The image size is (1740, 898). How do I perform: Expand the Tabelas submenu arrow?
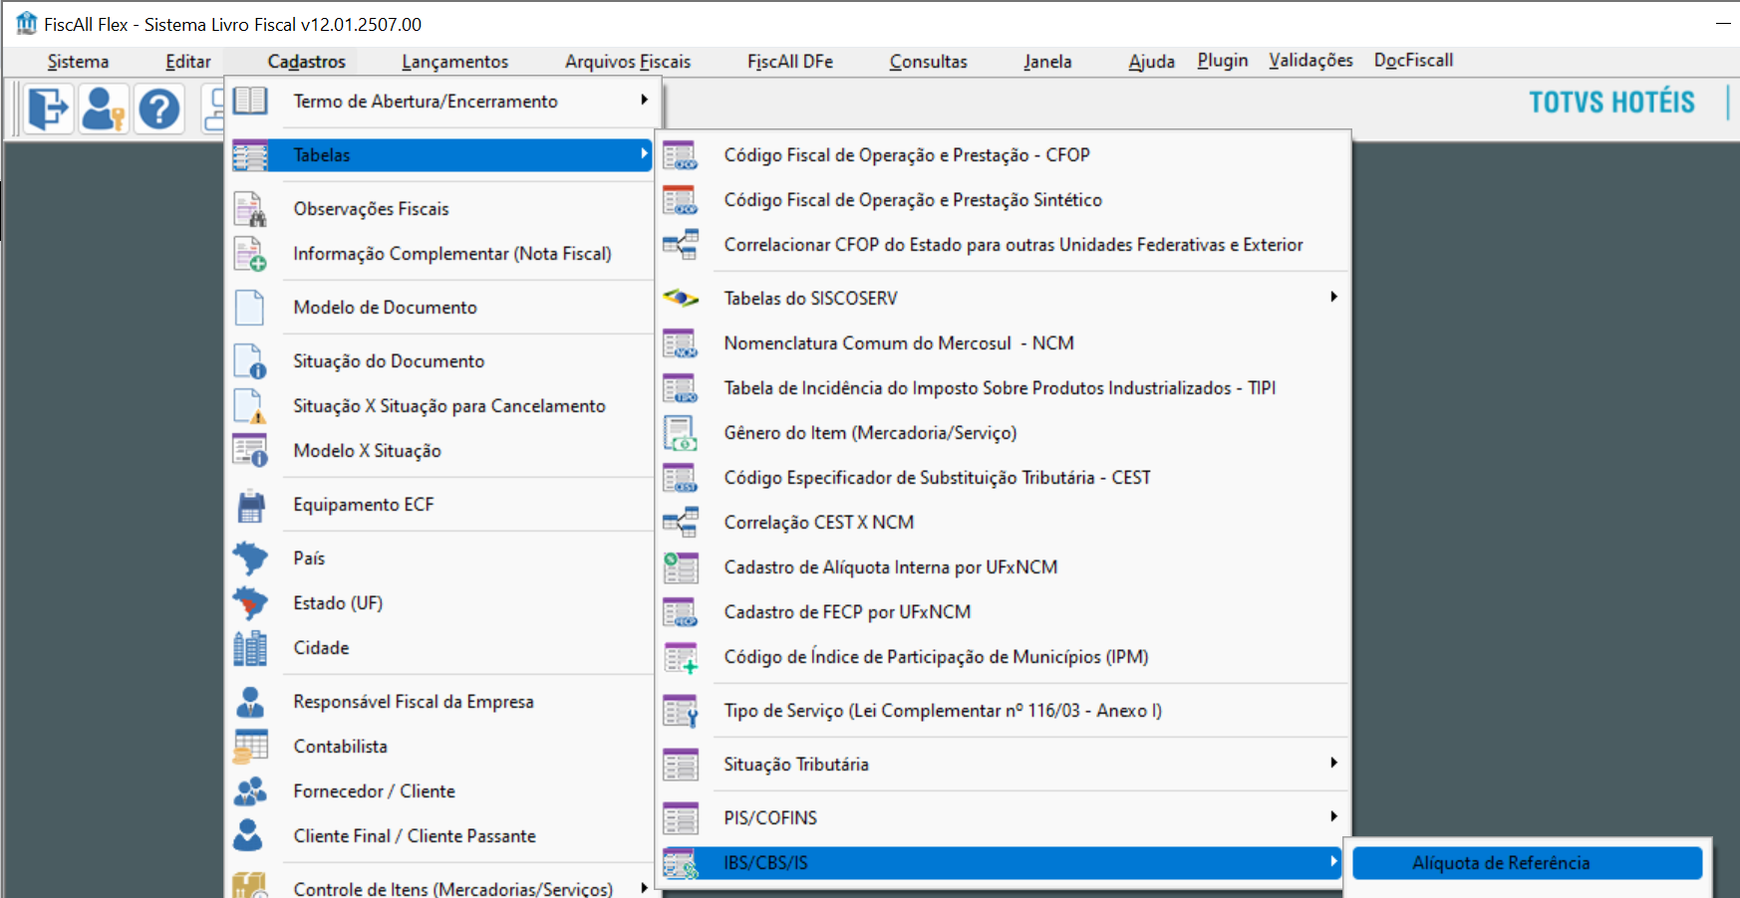(x=644, y=153)
